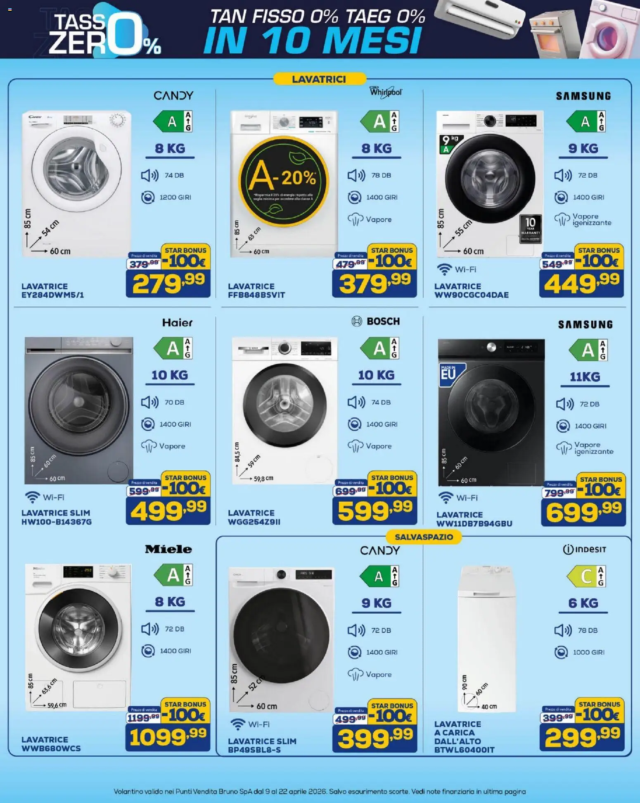Click the Vapore igenizzante icon on the Samsung 11KG
Screen dimensions: 640x803
564,448
